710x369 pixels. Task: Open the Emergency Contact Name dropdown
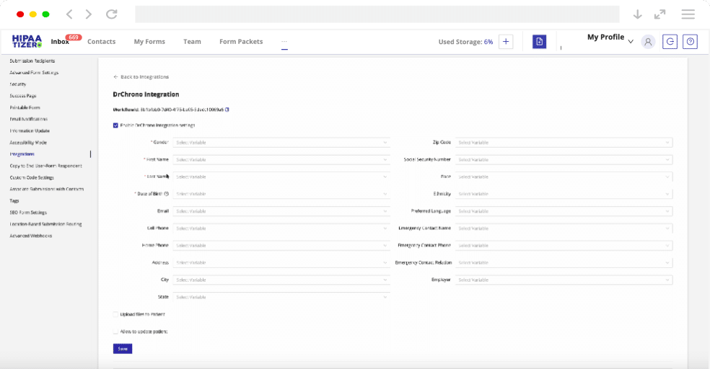pyautogui.click(x=564, y=228)
